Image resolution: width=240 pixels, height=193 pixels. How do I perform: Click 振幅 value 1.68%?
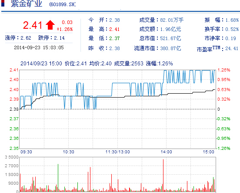click(x=232, y=20)
